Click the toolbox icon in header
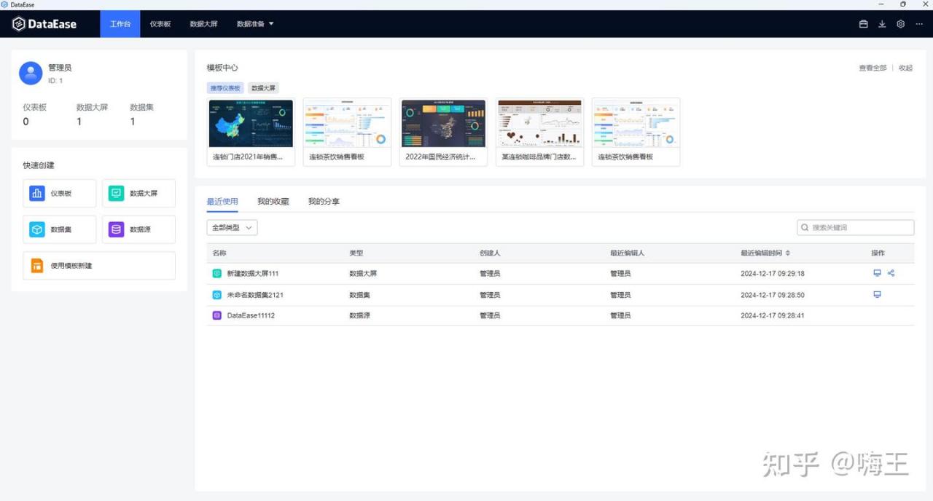Viewport: 933px width, 501px height. [863, 24]
